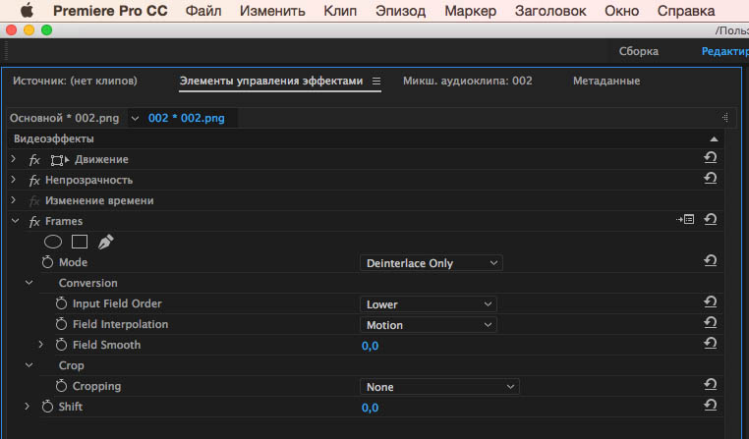Viewport: 749px width, 439px height.
Task: Open the Клип menu
Action: (340, 11)
